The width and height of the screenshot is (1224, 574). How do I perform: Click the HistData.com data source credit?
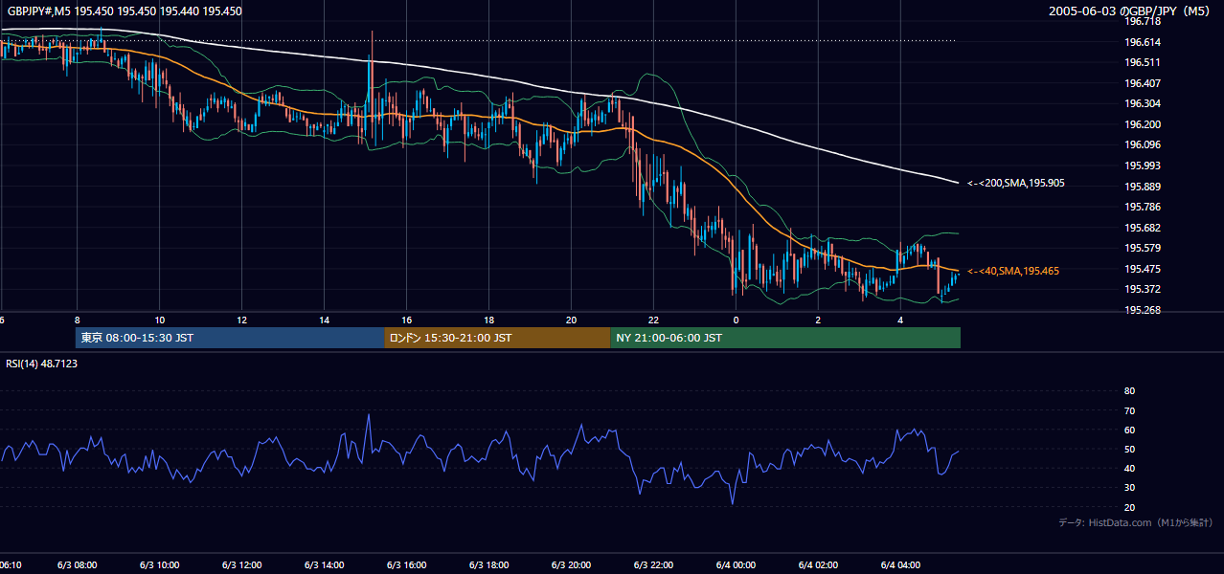point(1136,522)
